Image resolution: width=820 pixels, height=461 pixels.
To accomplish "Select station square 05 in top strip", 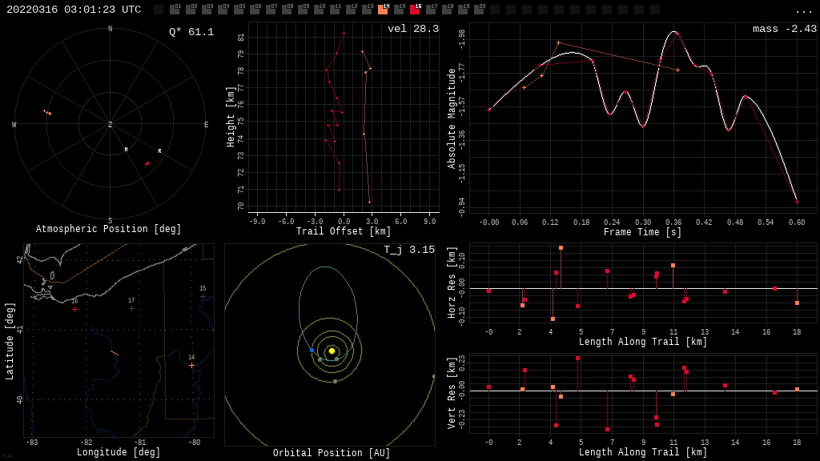I will click(239, 10).
